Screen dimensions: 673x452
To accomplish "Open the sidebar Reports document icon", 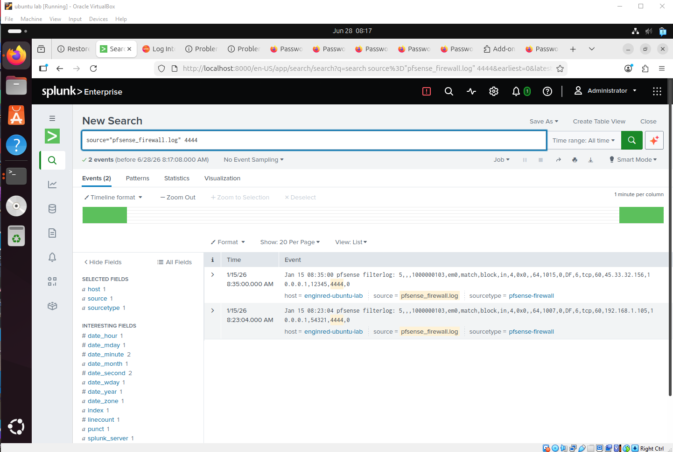I will (x=52, y=233).
